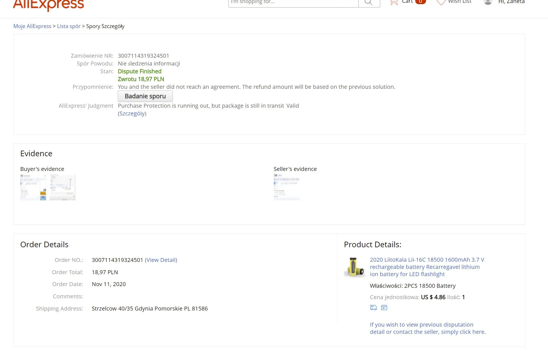
Task: Click the return box icon
Action: (384, 307)
